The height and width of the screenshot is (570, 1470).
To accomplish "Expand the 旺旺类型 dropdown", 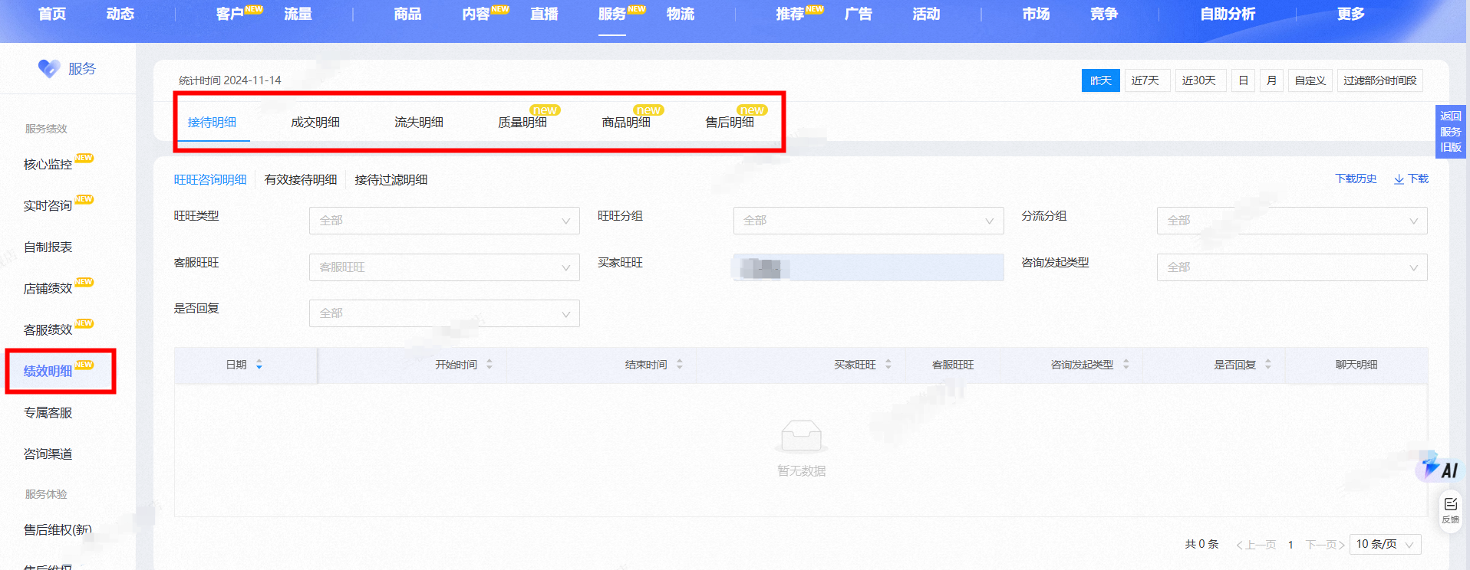I will (x=444, y=221).
